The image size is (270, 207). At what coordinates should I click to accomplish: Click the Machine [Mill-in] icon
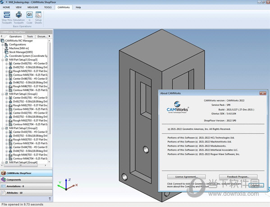pyautogui.click(x=6, y=48)
